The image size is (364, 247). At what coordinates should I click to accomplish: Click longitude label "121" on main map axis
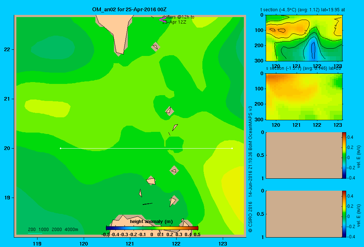(x=130, y=243)
